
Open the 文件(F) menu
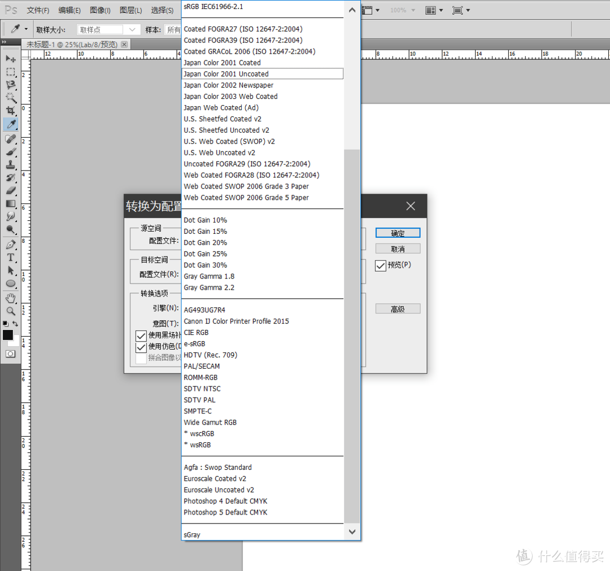click(38, 10)
